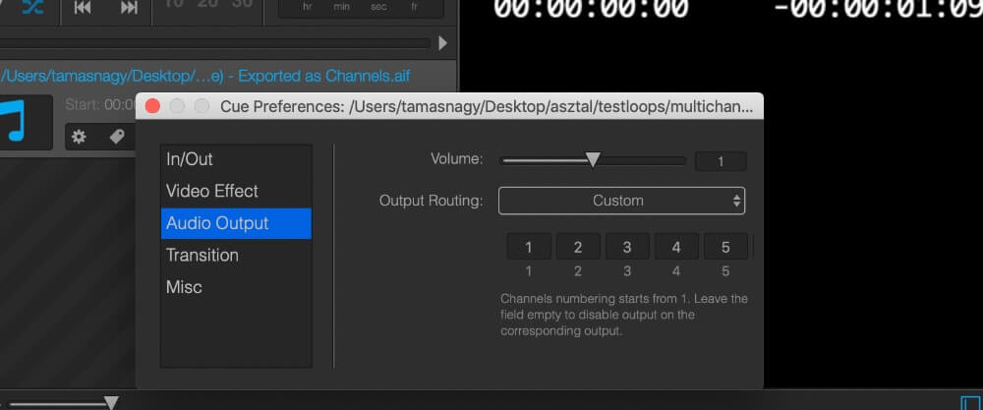Click the timecode entry field
This screenshot has height=410, width=983.
(361, 8)
